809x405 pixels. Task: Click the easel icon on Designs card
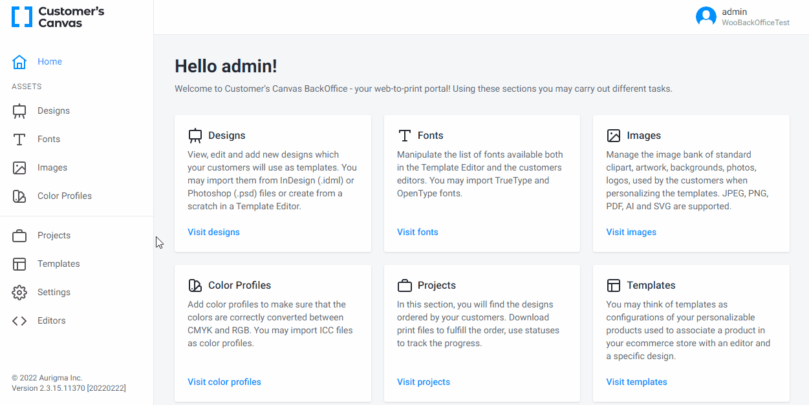[x=195, y=136]
